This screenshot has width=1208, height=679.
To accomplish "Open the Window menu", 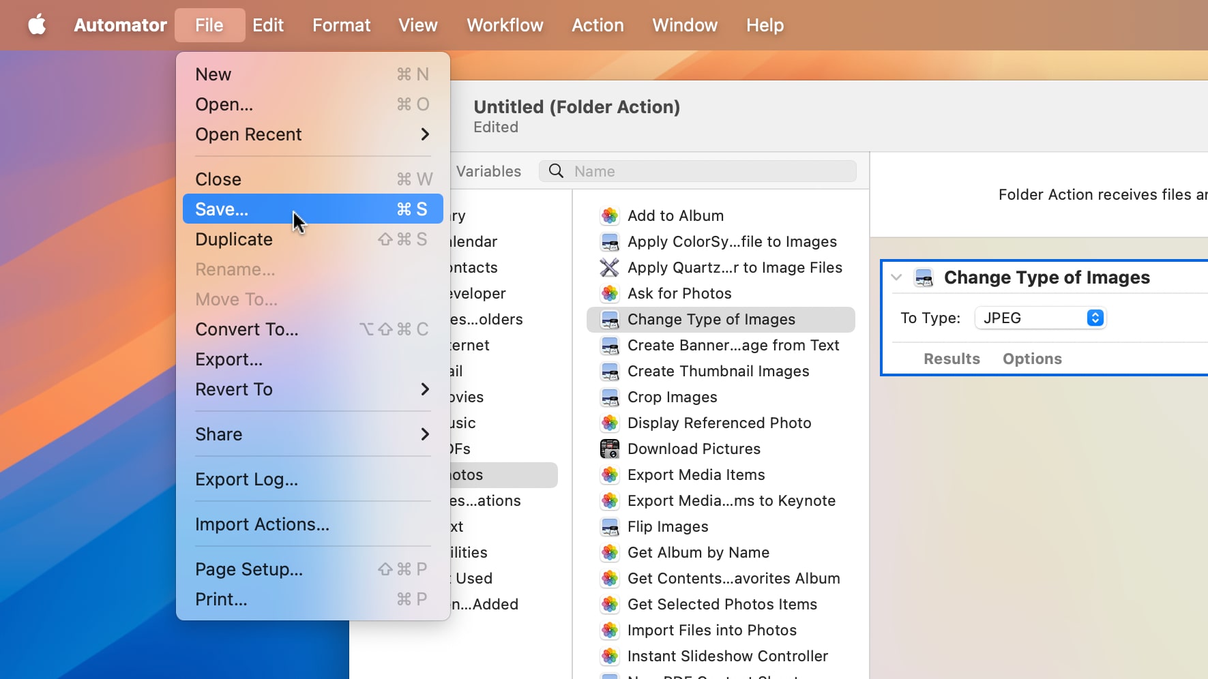I will [685, 25].
